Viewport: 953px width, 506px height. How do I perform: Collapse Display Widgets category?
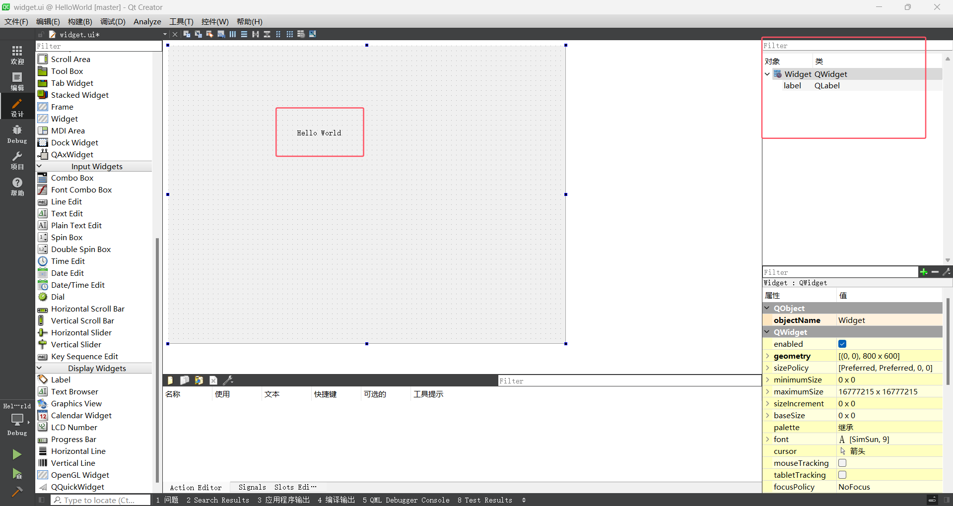click(x=39, y=368)
